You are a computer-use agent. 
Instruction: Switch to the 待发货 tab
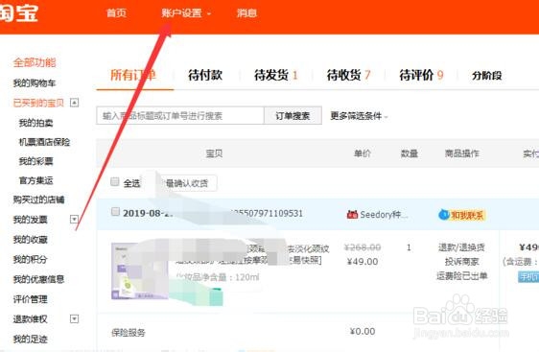tap(275, 75)
